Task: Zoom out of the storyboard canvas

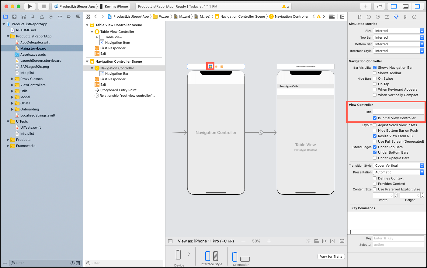Action: (243, 241)
